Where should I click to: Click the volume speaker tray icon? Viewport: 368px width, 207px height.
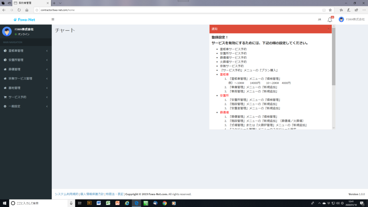coord(338,203)
